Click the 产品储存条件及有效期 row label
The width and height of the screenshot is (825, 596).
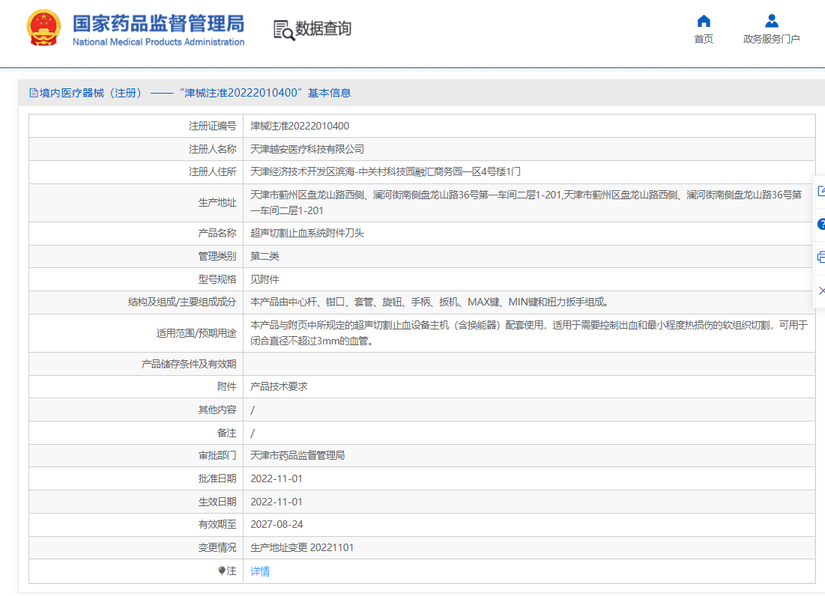(x=189, y=364)
